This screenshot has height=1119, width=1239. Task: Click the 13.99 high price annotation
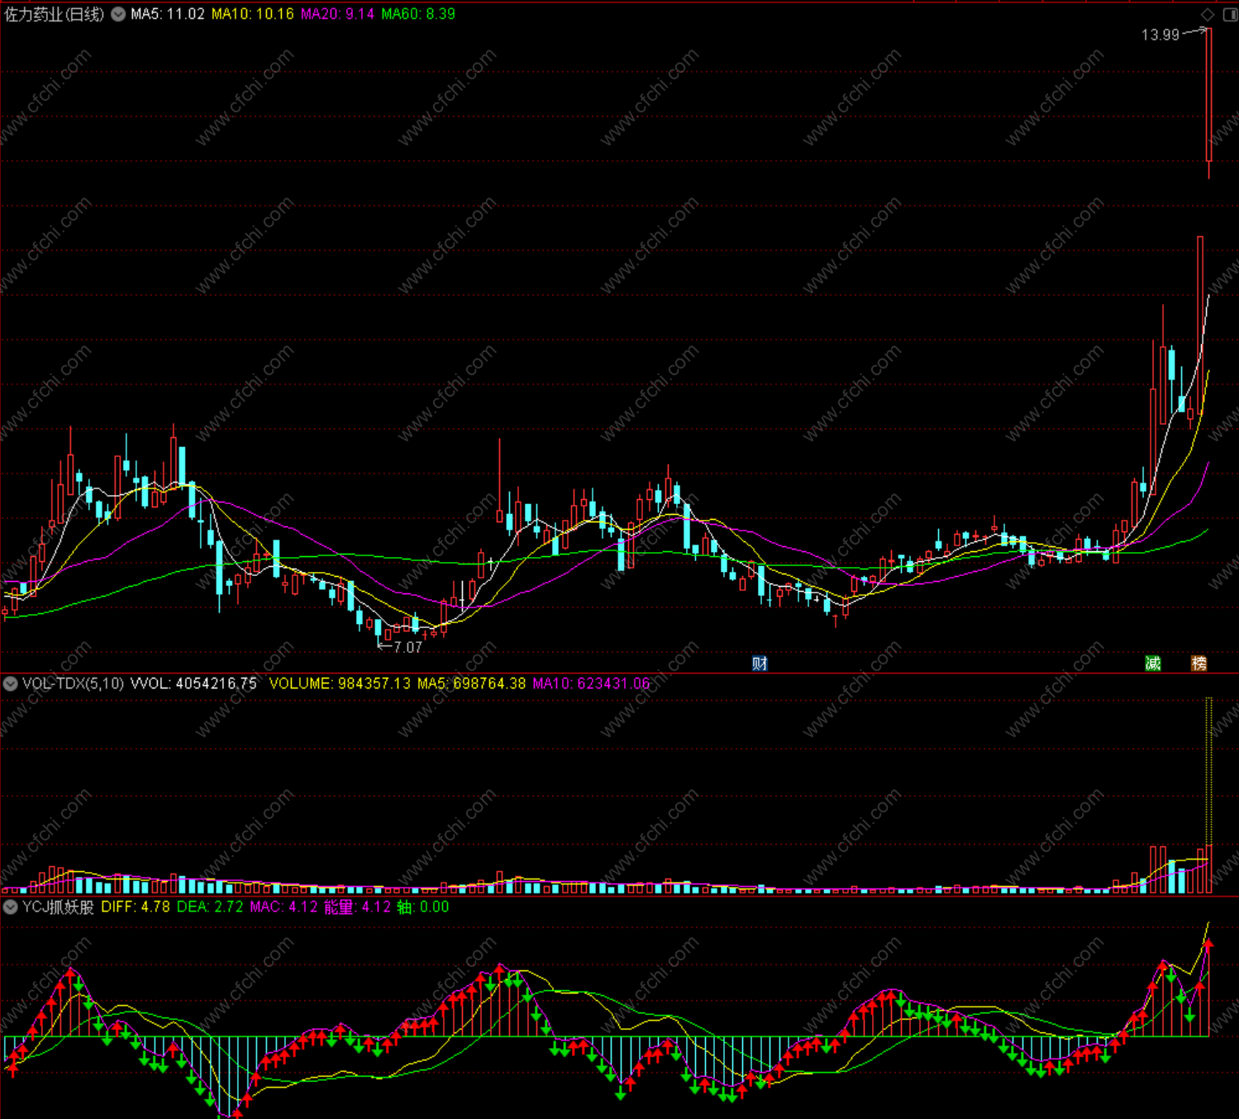point(1160,35)
